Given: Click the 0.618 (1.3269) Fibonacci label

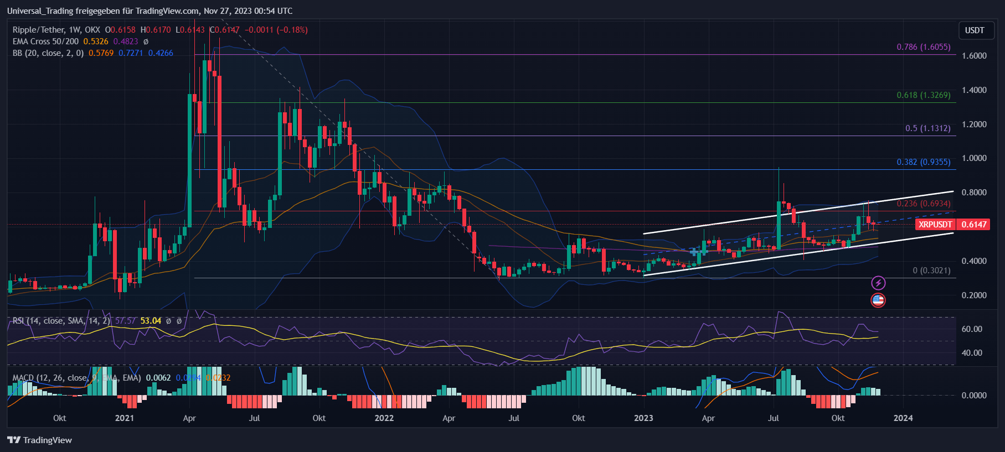Looking at the screenshot, I should tap(923, 95).
